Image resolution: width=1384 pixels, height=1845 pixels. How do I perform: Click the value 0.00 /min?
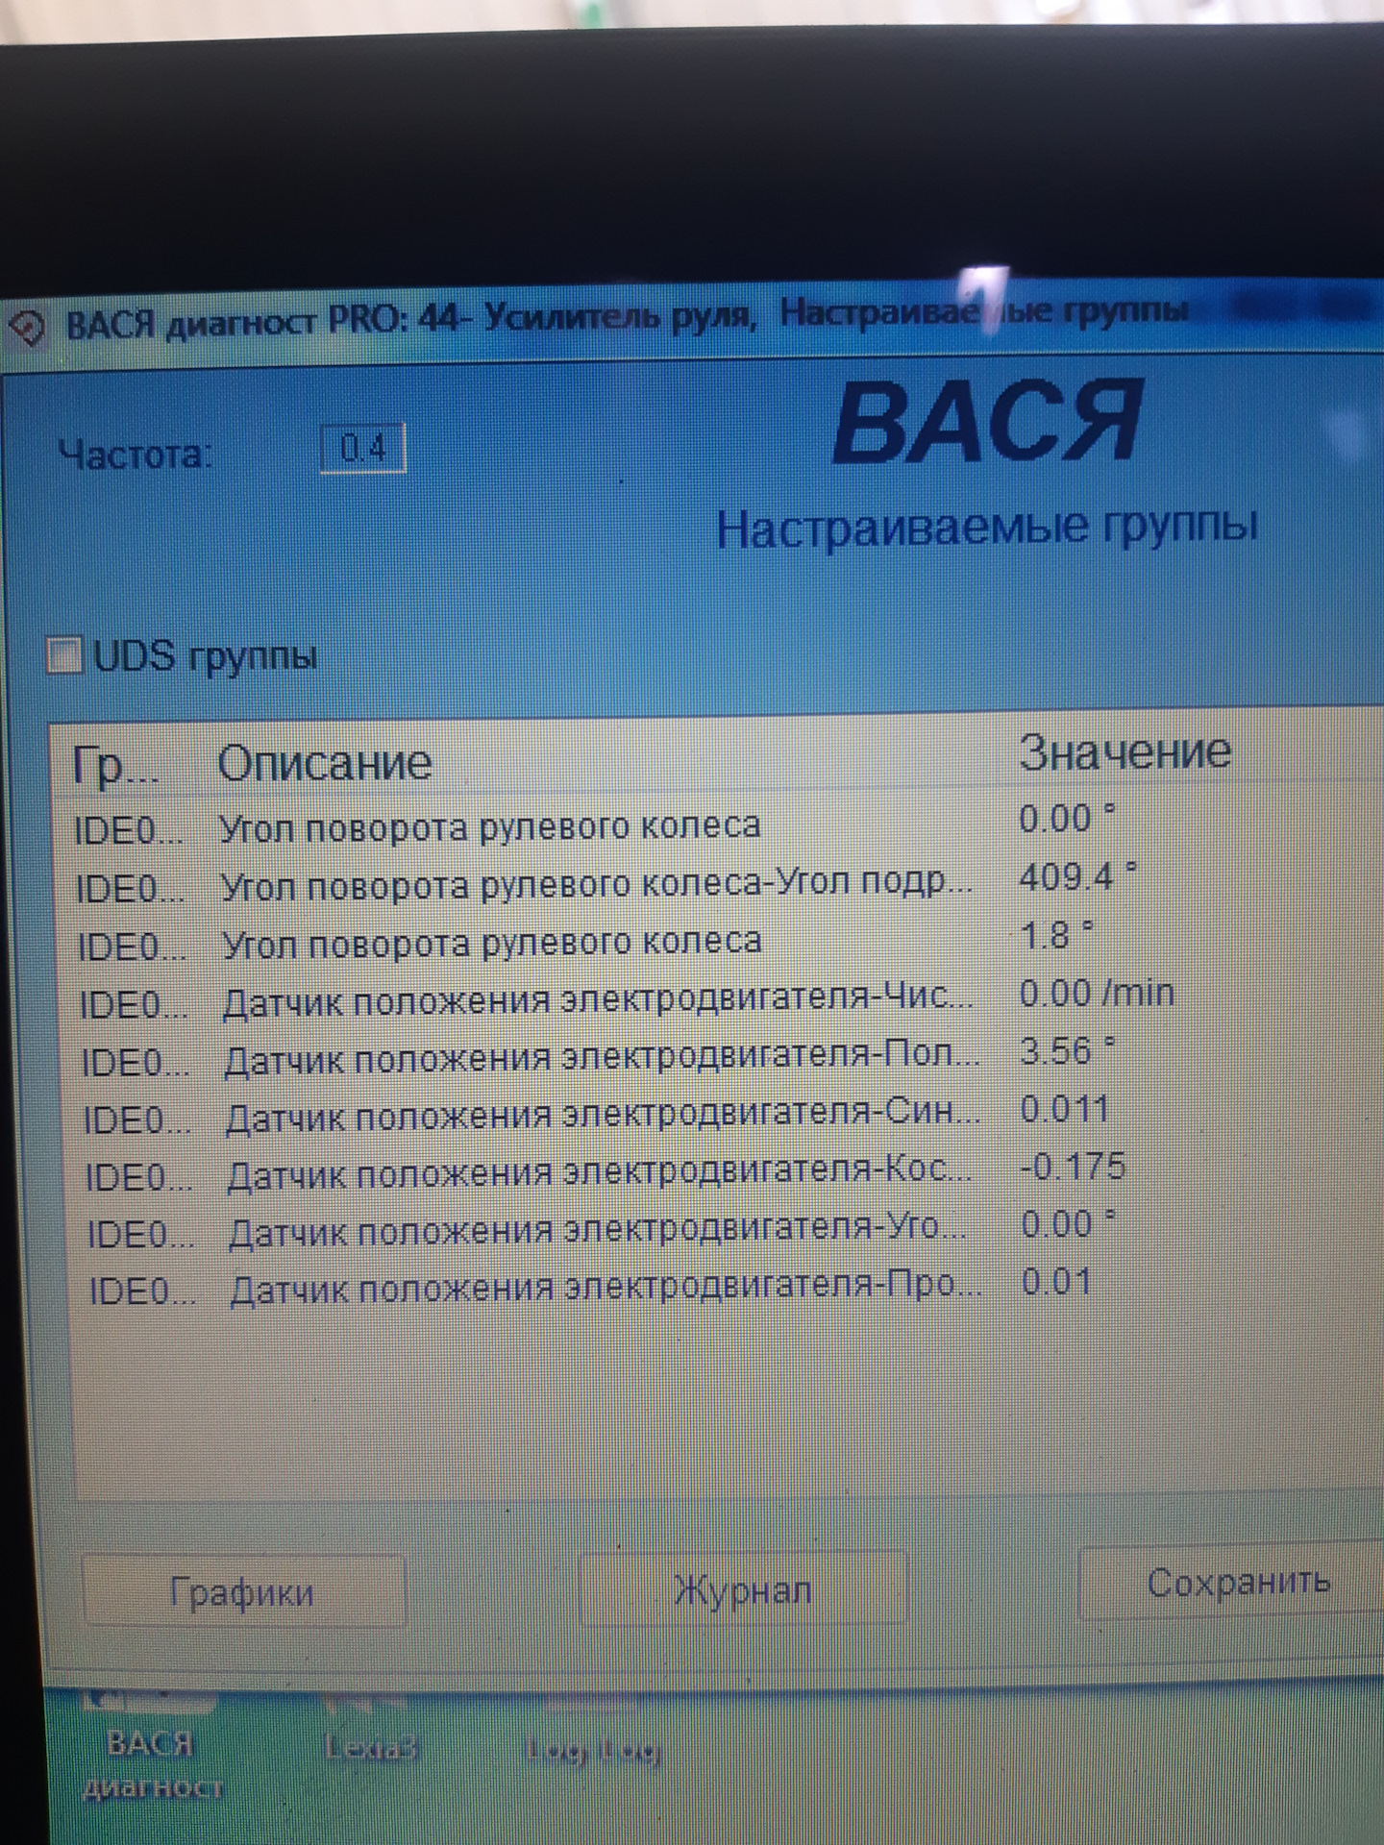[1097, 993]
